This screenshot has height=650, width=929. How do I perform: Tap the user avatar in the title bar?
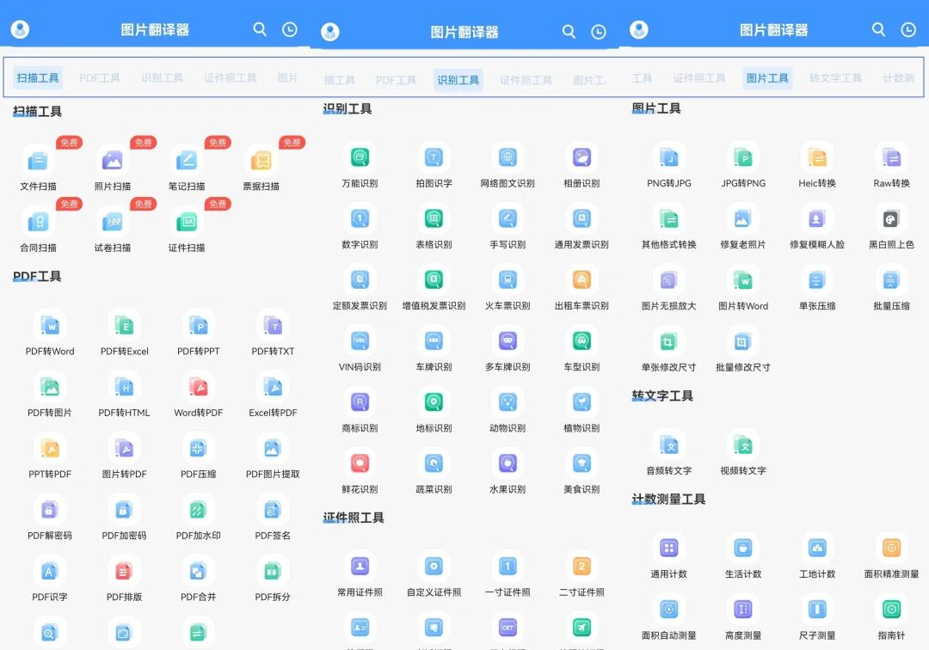click(19, 28)
